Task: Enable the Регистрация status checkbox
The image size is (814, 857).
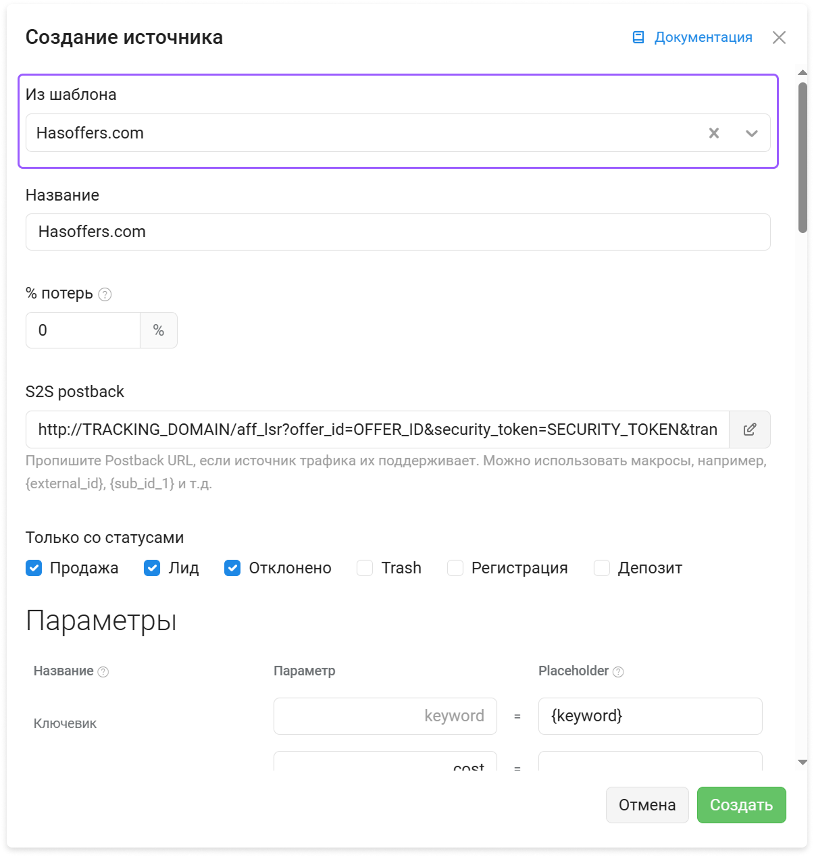Action: 455,568
